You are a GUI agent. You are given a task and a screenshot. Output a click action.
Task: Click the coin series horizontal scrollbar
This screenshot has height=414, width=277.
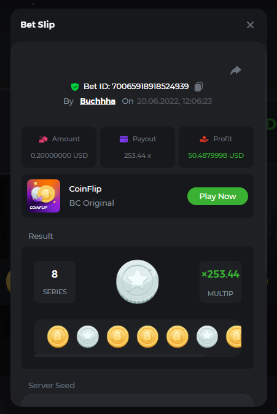coord(119,356)
